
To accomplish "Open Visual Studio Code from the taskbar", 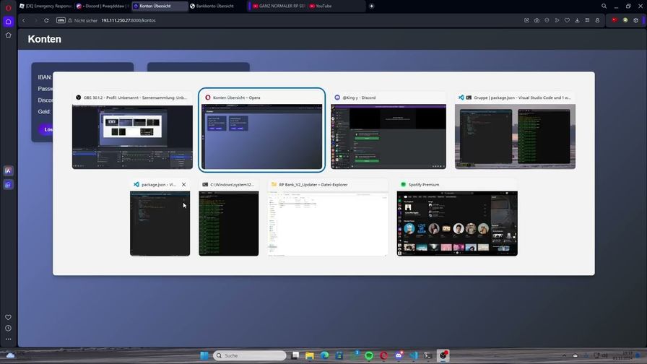I will point(414,355).
